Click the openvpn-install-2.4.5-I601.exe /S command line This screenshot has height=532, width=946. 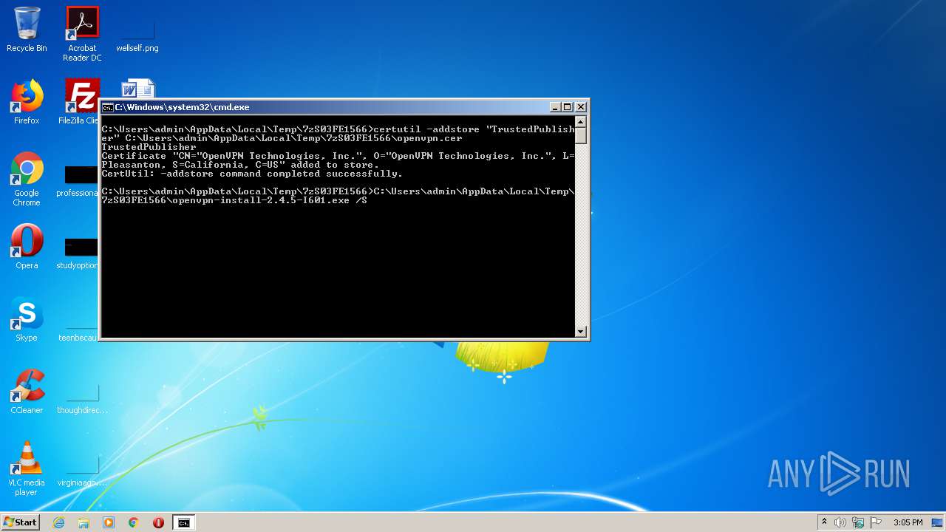coord(234,200)
